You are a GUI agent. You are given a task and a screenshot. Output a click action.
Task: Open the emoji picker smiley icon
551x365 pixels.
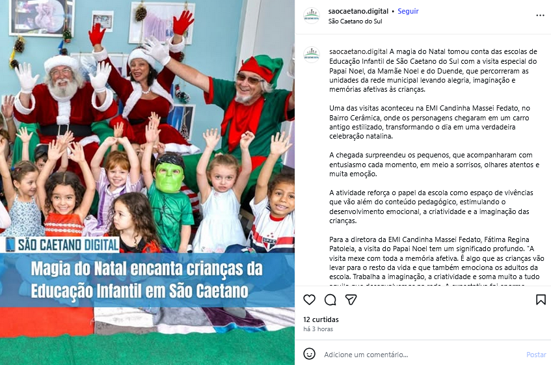(309, 354)
